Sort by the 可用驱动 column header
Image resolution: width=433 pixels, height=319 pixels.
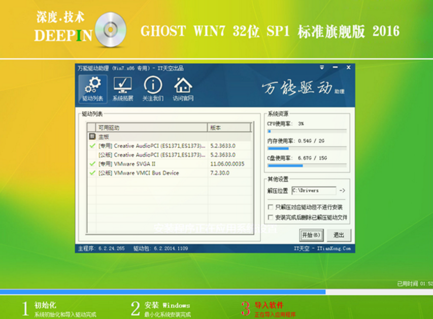[x=151, y=127]
